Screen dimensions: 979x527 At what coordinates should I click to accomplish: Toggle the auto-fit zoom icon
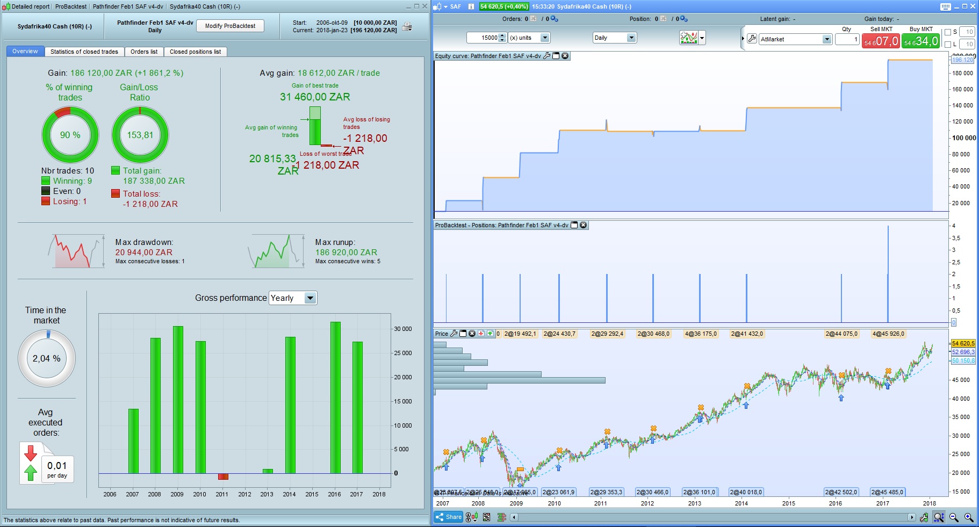coord(939,517)
